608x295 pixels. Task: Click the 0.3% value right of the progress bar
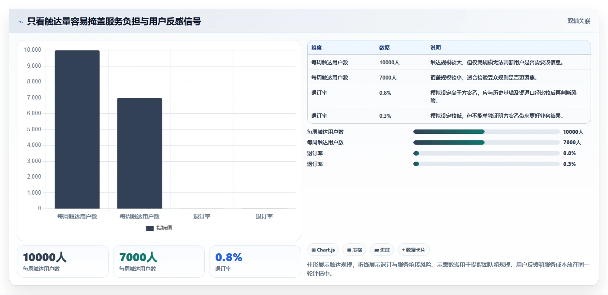pyautogui.click(x=569, y=164)
